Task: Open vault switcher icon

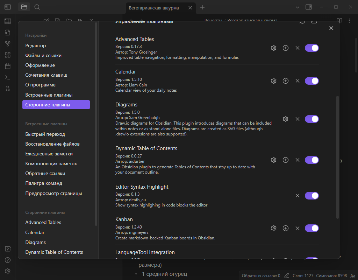Action: pos(8,249)
